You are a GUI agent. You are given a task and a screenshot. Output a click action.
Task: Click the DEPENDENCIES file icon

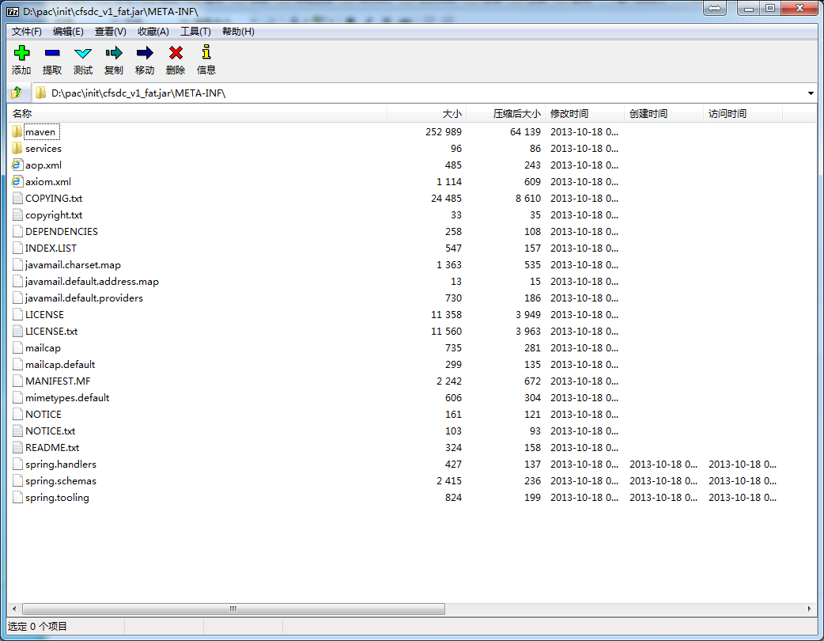(x=17, y=231)
